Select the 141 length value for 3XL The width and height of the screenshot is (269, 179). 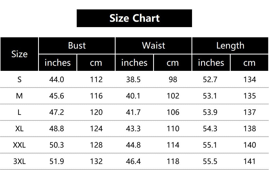click(x=250, y=161)
